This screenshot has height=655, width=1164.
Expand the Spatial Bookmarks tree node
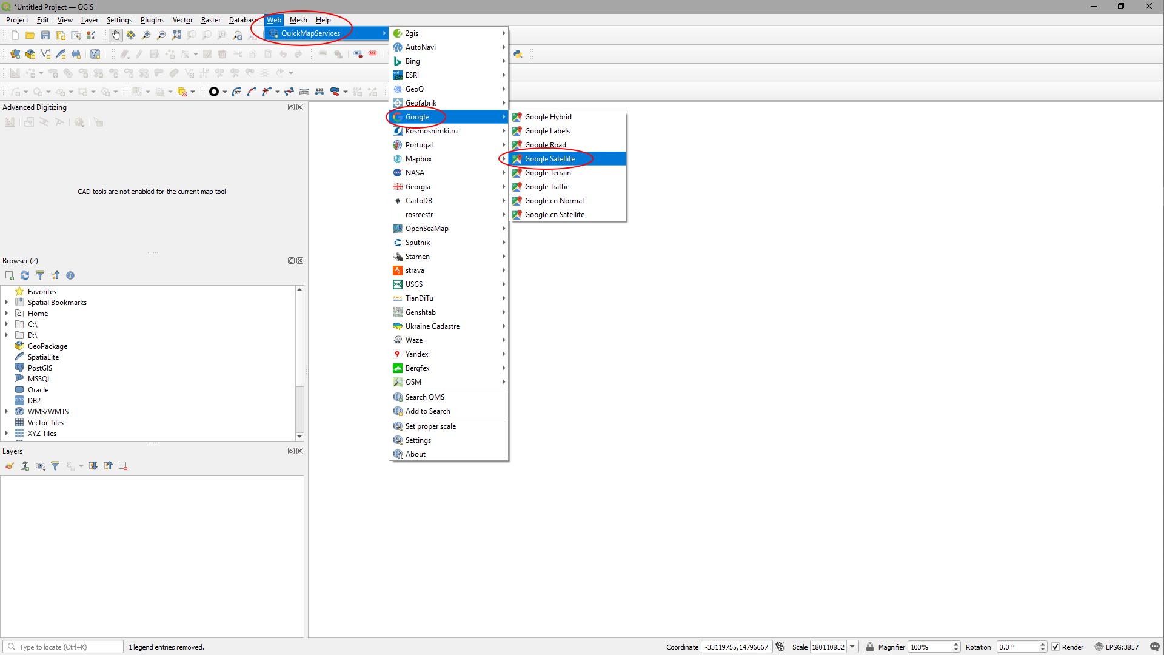click(7, 302)
